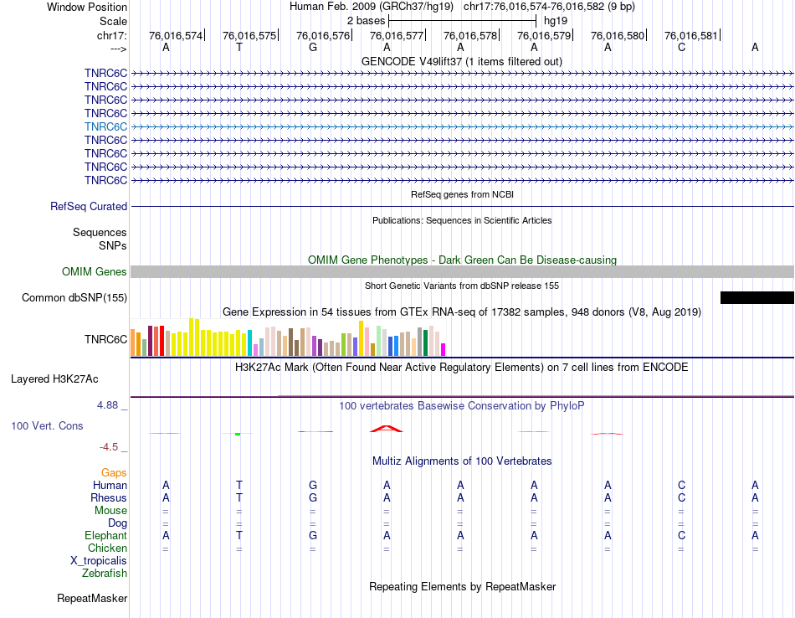Click the Rhesus alignment row label
The image size is (795, 618).
(109, 497)
